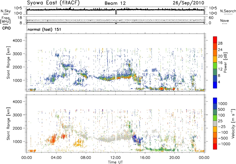Click the '18' tick on frequency axis
236x164 pixels.
coord(20,18)
